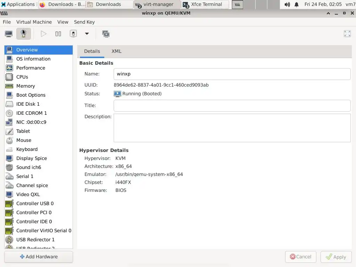
Task: Open the Performance item
Action: [39, 68]
